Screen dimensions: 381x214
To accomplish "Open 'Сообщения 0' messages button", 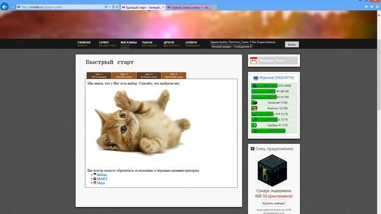I will 243,46.
